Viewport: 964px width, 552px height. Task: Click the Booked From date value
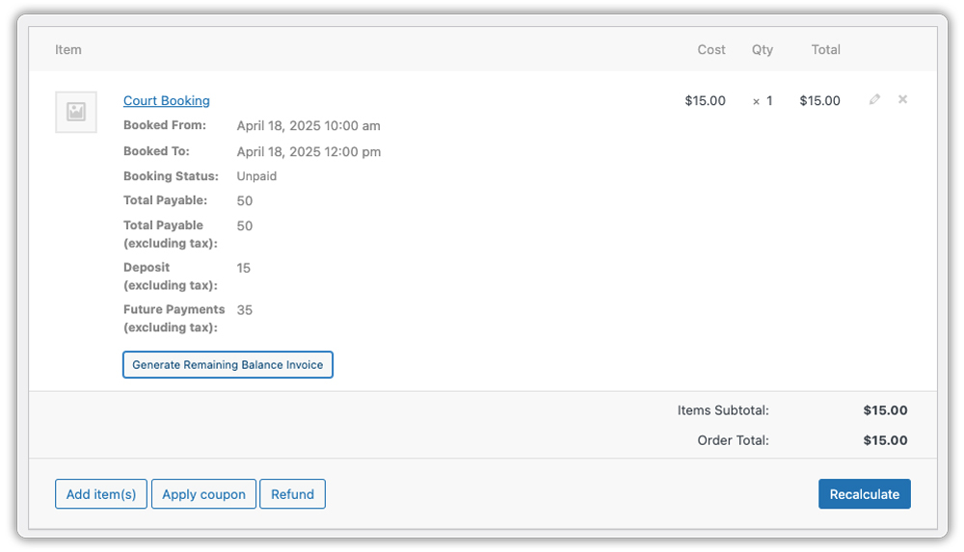[x=308, y=126]
